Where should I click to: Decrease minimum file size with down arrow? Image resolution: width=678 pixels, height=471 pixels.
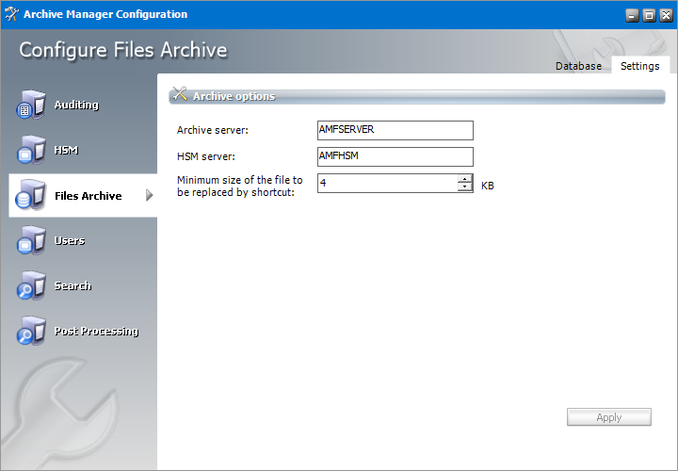[x=465, y=187]
